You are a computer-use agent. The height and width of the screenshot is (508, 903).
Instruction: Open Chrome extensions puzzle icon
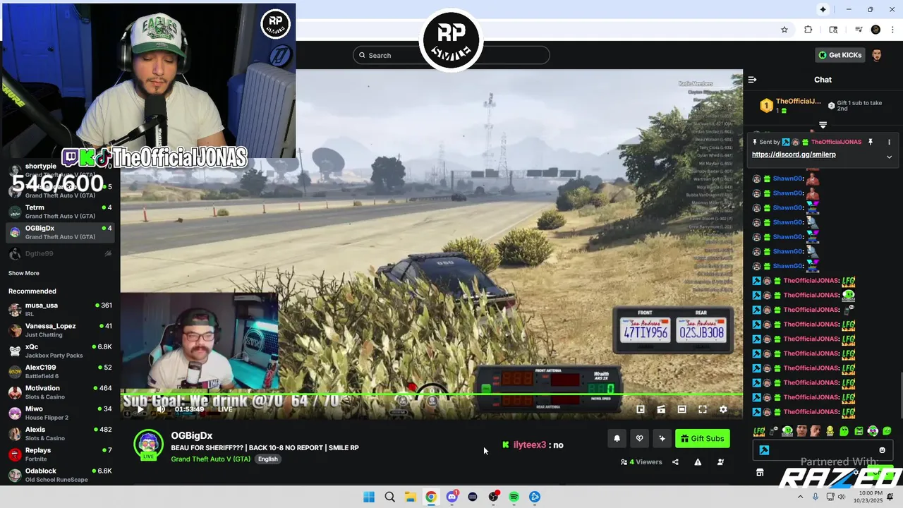pos(808,30)
